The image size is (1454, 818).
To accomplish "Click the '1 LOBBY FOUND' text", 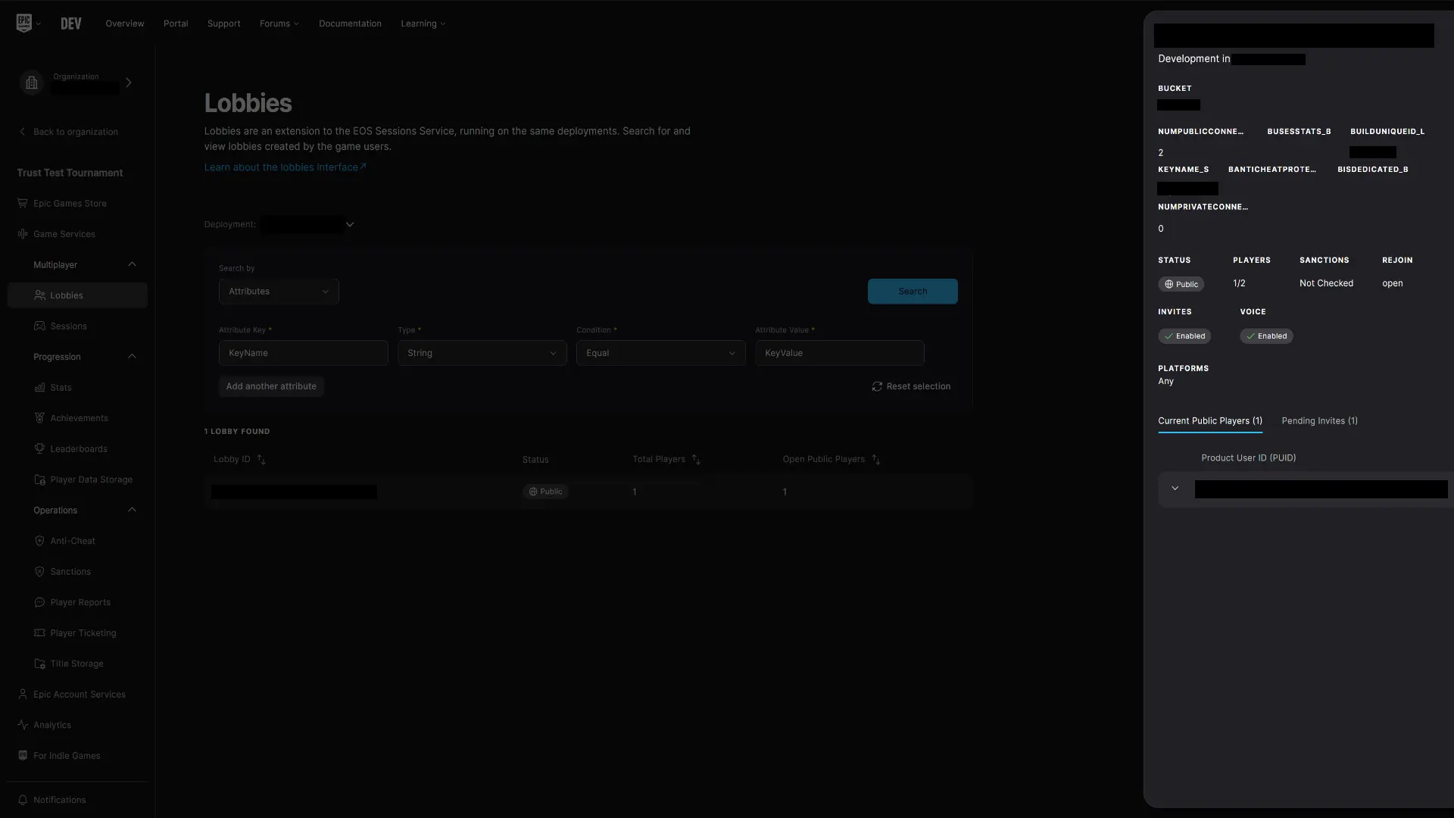I will (x=237, y=432).
